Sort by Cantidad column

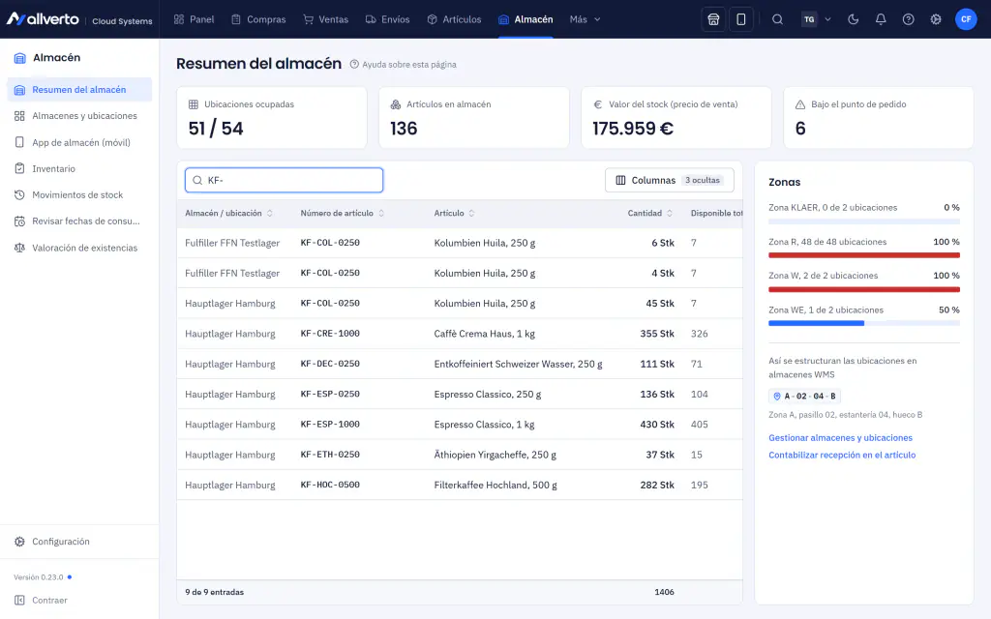tap(649, 214)
